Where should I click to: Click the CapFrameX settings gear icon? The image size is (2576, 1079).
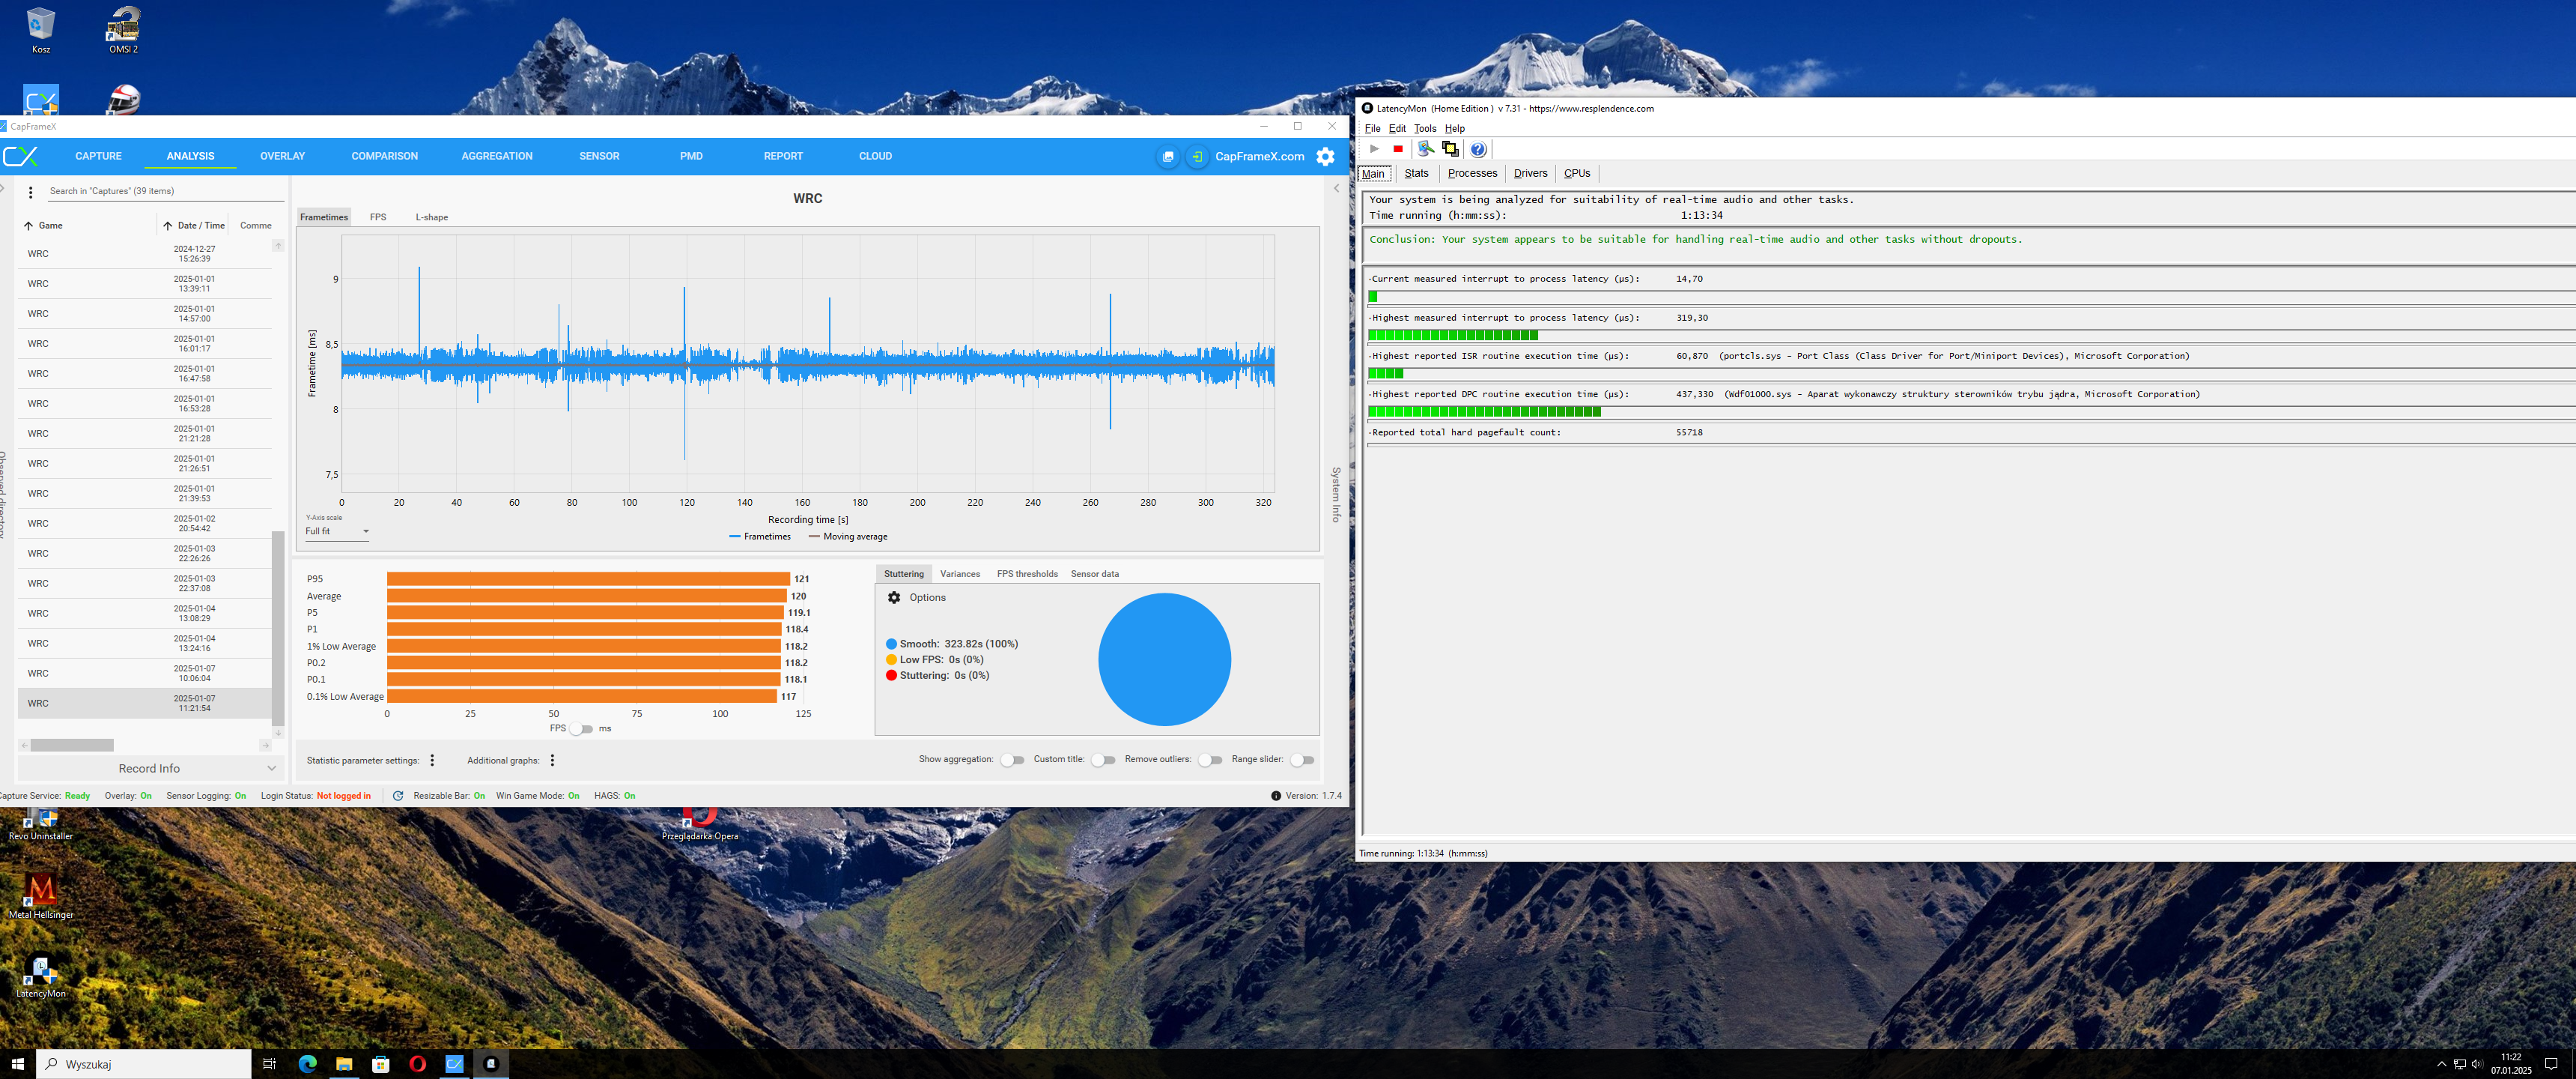click(1325, 156)
